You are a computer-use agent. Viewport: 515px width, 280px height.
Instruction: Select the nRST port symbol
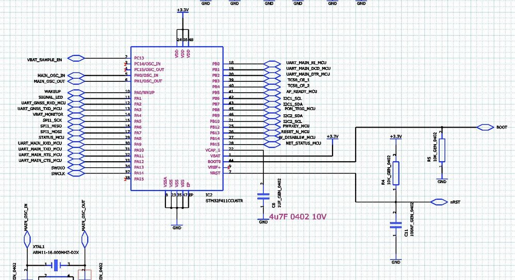click(x=439, y=202)
